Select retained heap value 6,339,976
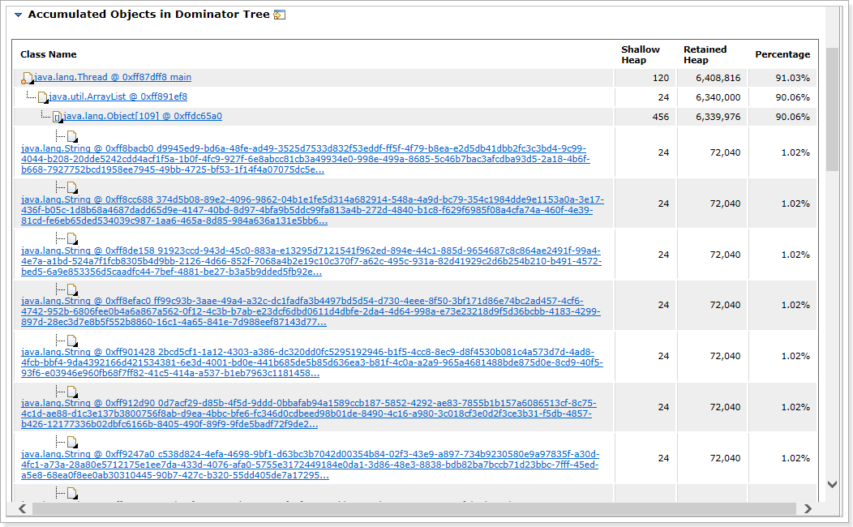Image resolution: width=853 pixels, height=527 pixels. click(x=718, y=117)
